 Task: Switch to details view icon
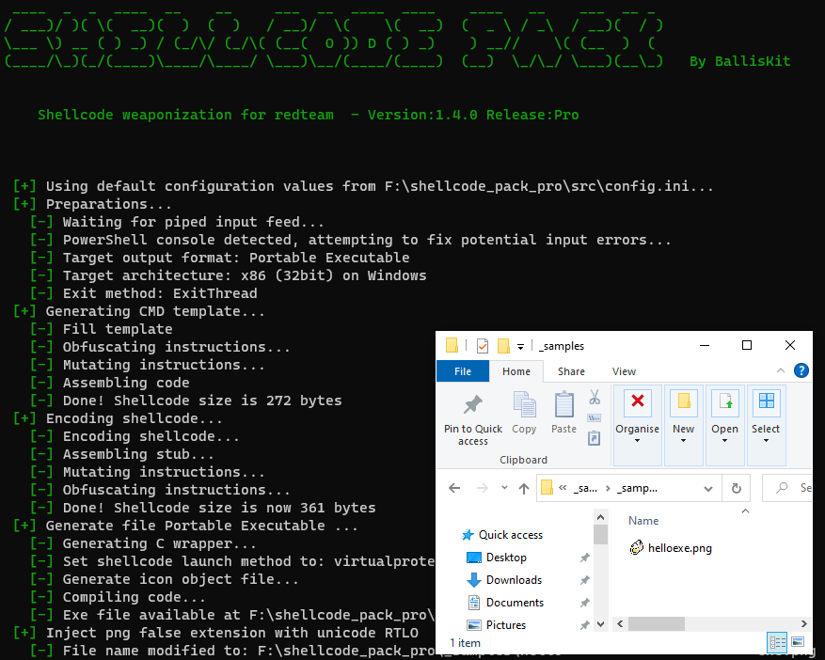(778, 642)
